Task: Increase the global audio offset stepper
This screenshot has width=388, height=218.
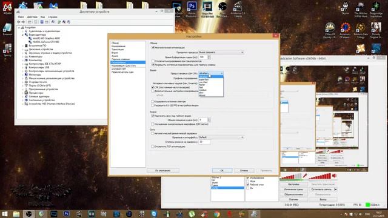Action: pyautogui.click(x=209, y=119)
